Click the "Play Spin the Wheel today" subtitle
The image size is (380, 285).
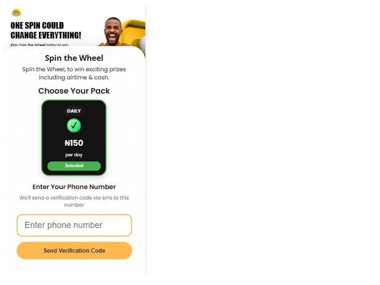[39, 45]
